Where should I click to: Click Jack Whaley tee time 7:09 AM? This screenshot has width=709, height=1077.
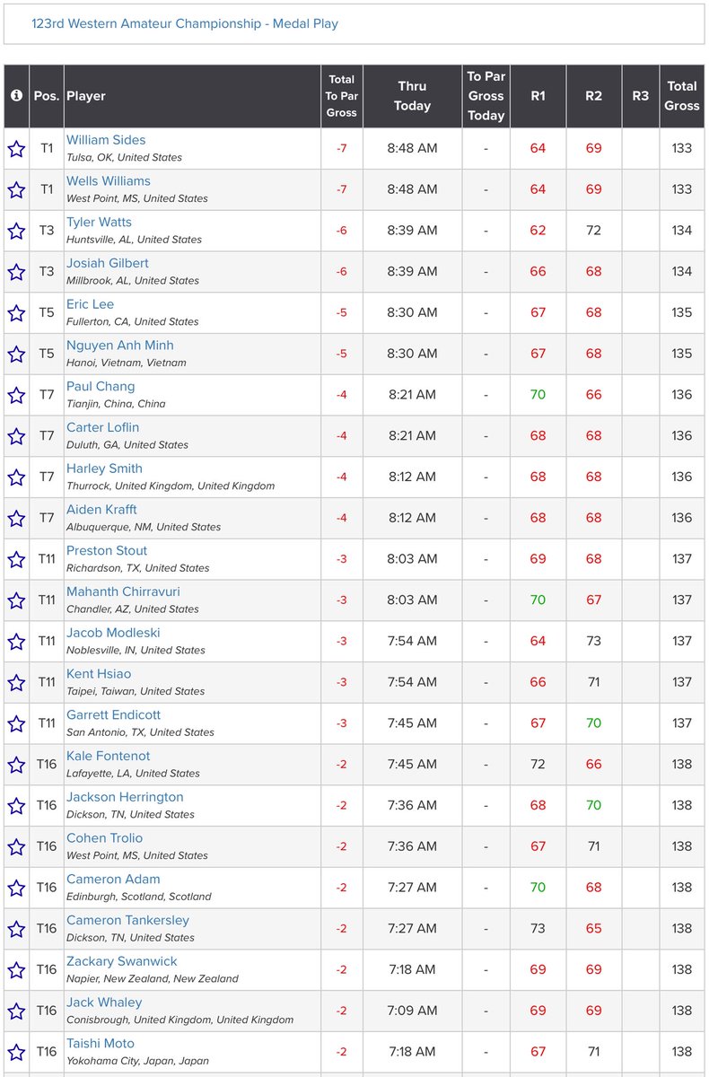click(413, 1011)
